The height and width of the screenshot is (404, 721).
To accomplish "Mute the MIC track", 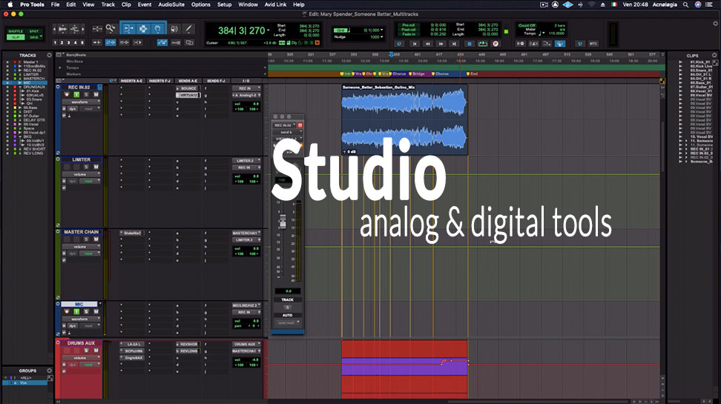I will point(96,311).
